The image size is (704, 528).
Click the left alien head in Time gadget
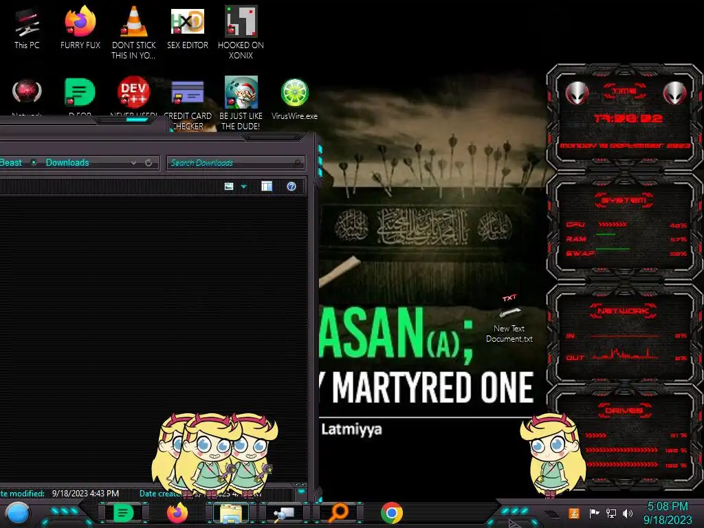coord(577,93)
